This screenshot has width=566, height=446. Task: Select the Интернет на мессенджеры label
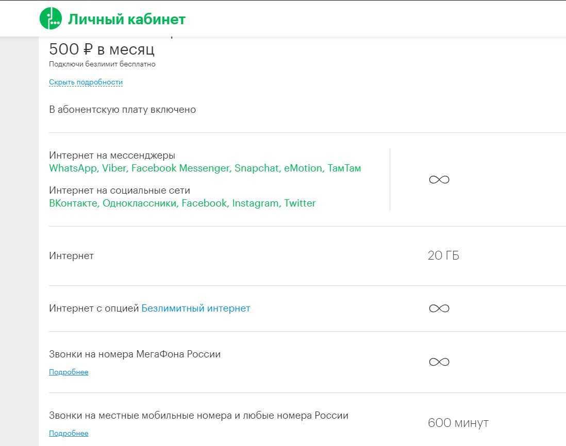pyautogui.click(x=112, y=156)
